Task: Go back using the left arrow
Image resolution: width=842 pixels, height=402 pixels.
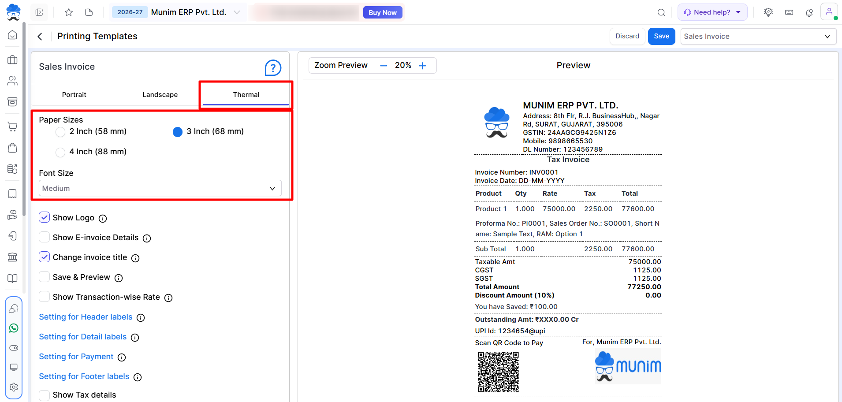Action: pyautogui.click(x=40, y=37)
